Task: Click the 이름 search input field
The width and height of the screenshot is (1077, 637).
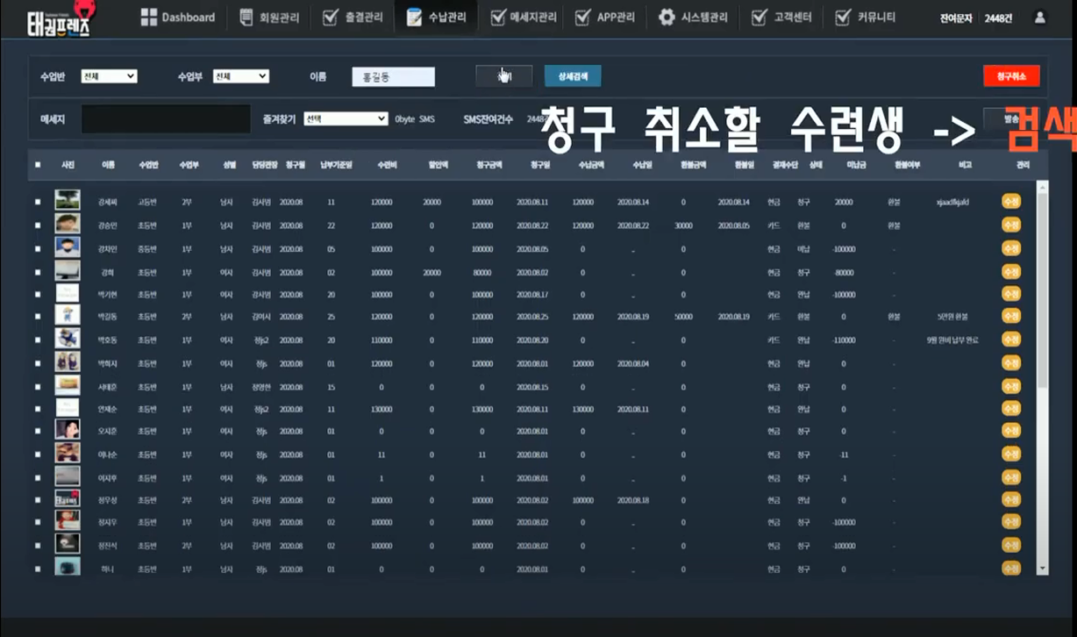Action: point(393,77)
